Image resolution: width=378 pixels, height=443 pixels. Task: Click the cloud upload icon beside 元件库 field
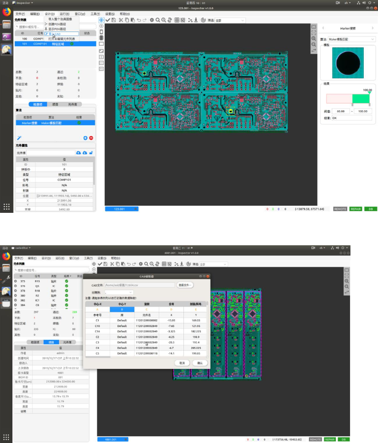coord(79,153)
